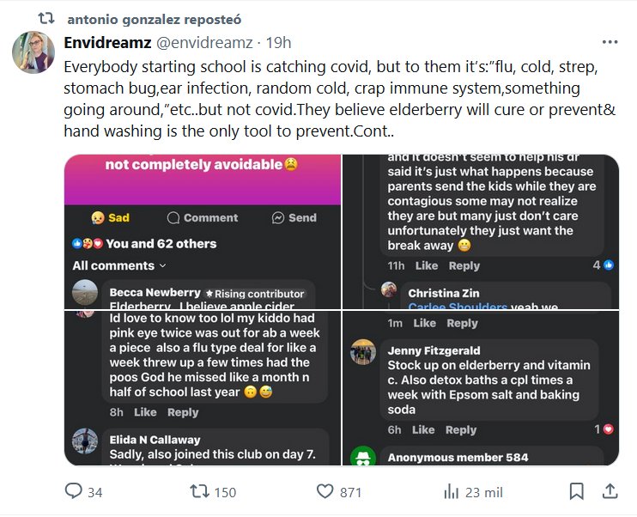The width and height of the screenshot is (637, 517).
Task: Open top-left screenshot with Sad reaction
Action: pyautogui.click(x=203, y=232)
